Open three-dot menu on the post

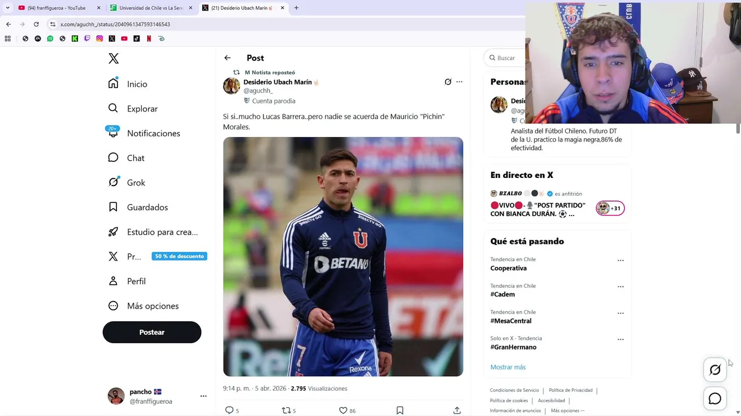click(x=459, y=82)
